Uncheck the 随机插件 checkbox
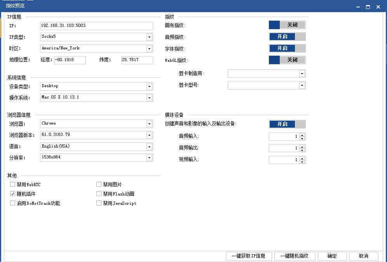387x262 pixels. [13, 194]
